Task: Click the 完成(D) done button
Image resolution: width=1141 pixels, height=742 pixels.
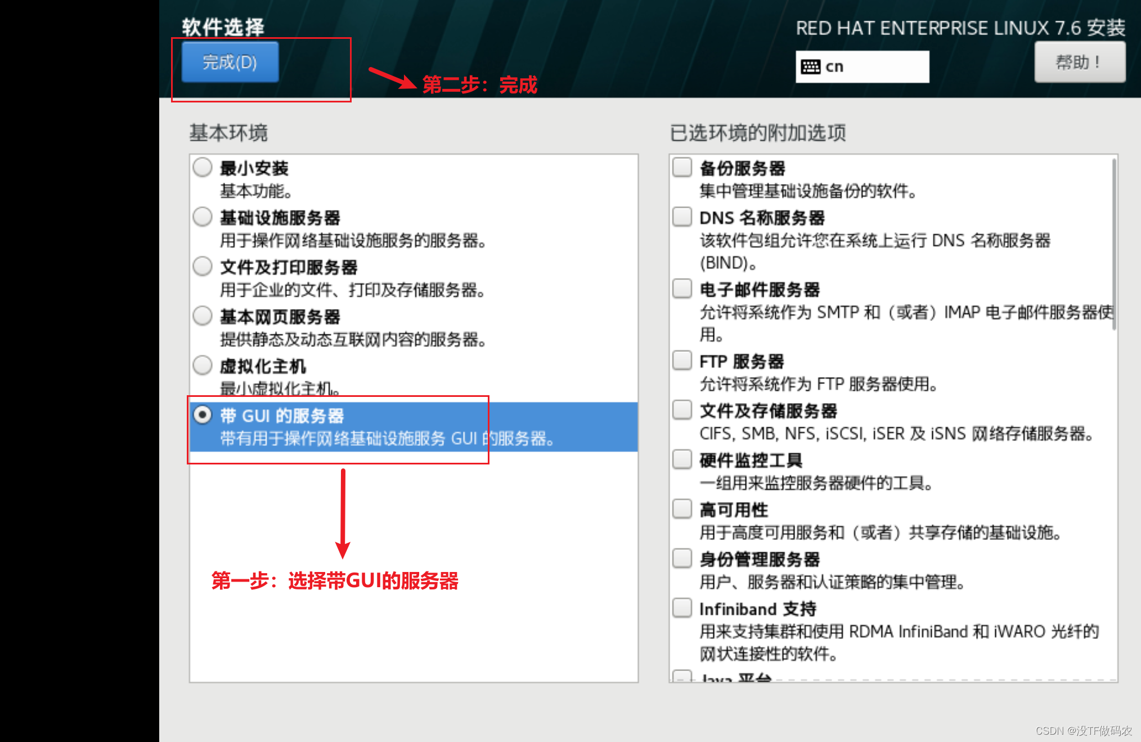Action: click(x=230, y=62)
